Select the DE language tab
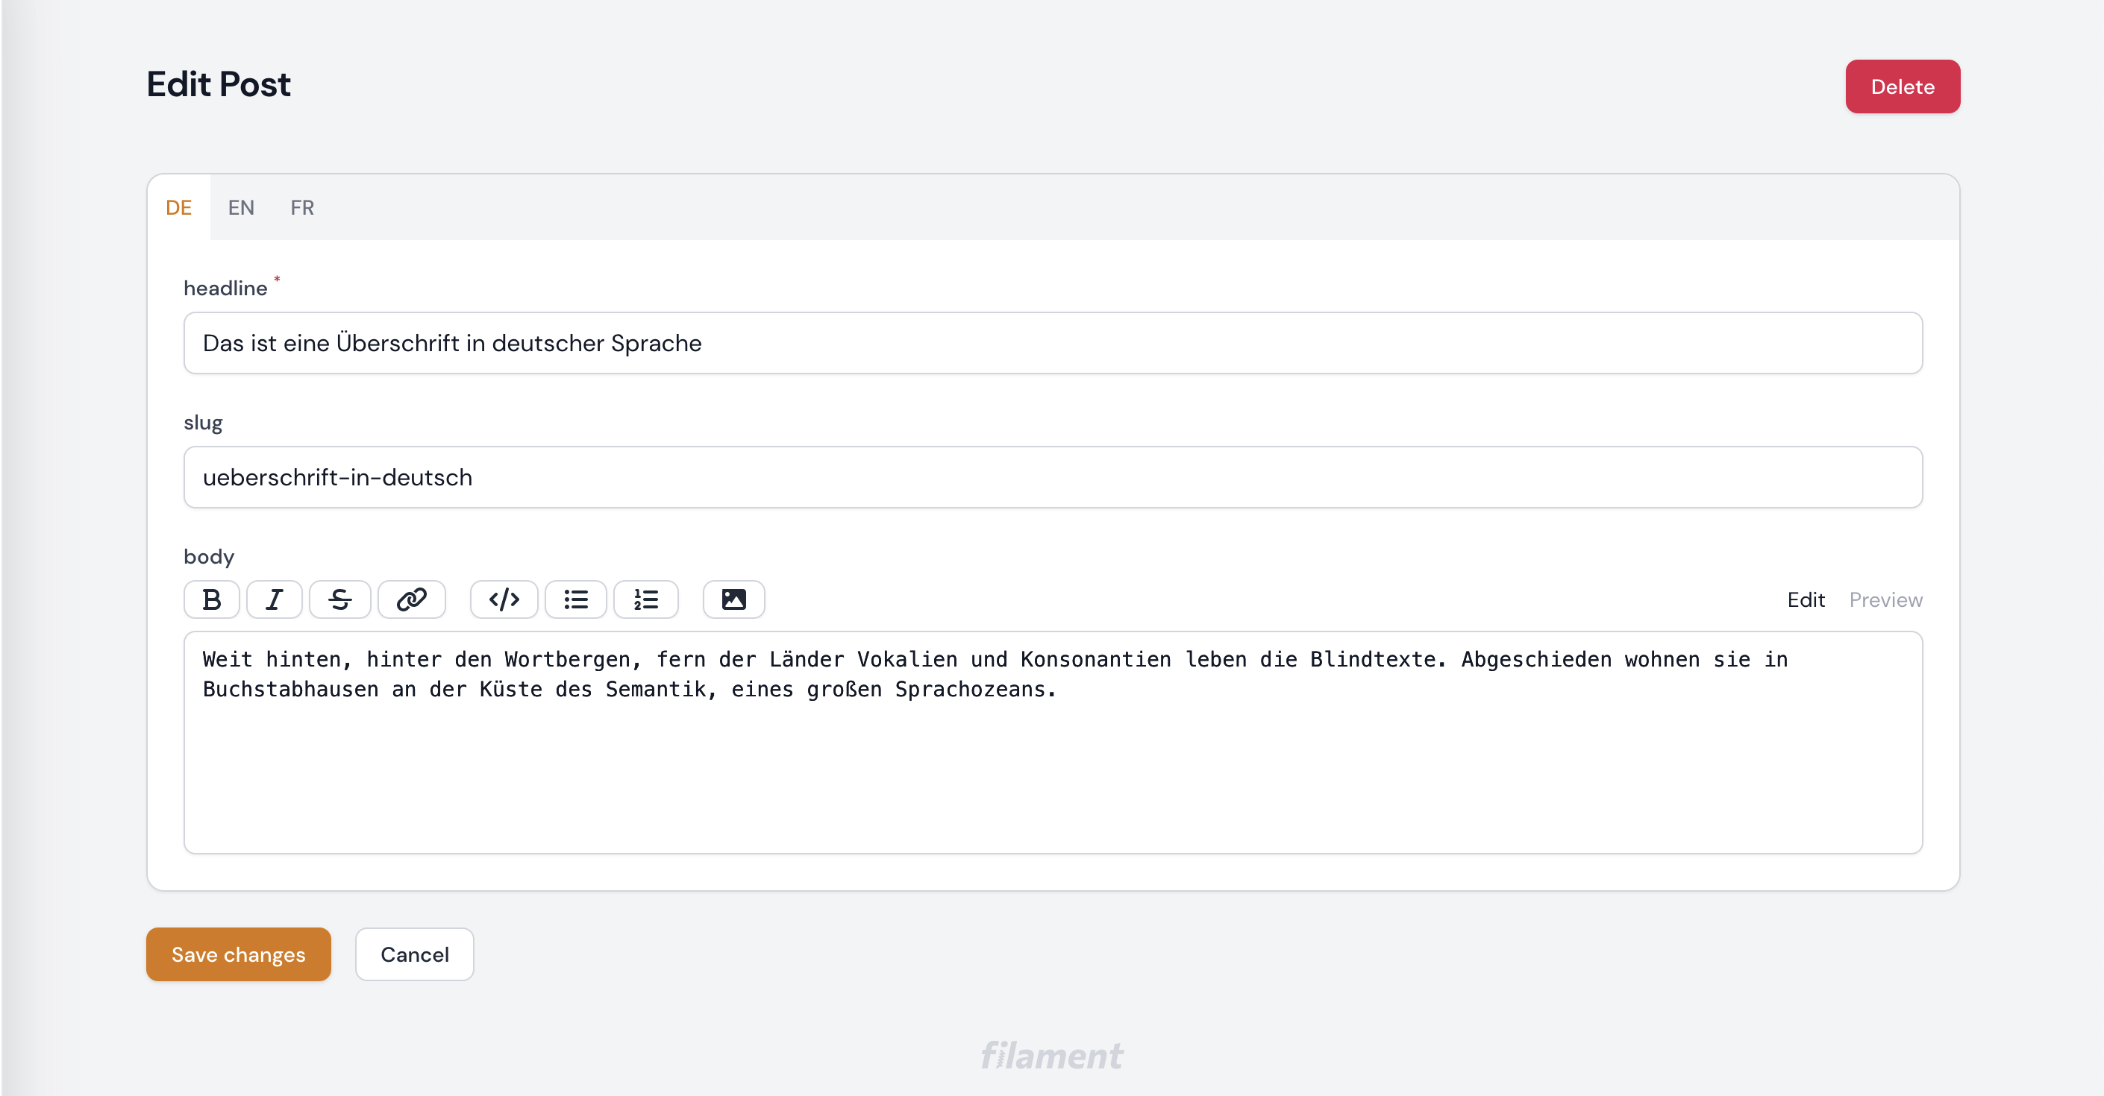Image resolution: width=2104 pixels, height=1096 pixels. 179,207
